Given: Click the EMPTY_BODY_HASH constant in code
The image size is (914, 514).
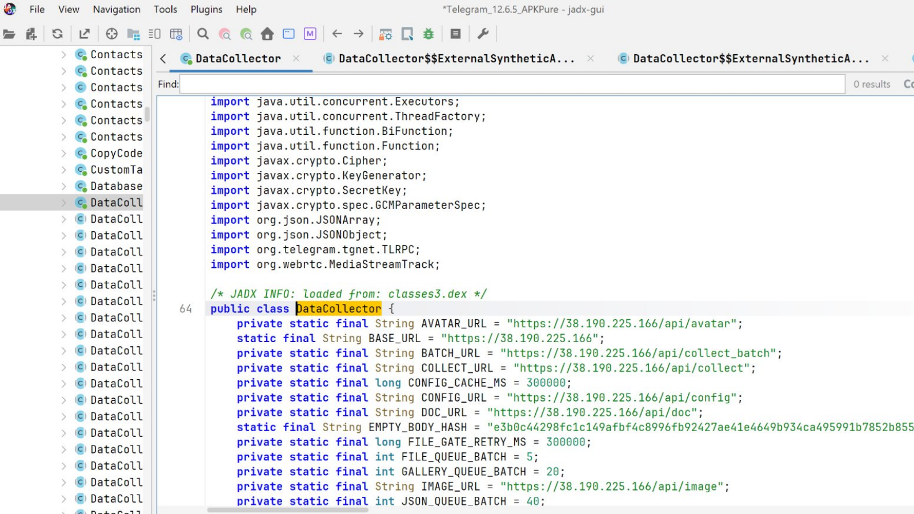Looking at the screenshot, I should click(x=418, y=428).
